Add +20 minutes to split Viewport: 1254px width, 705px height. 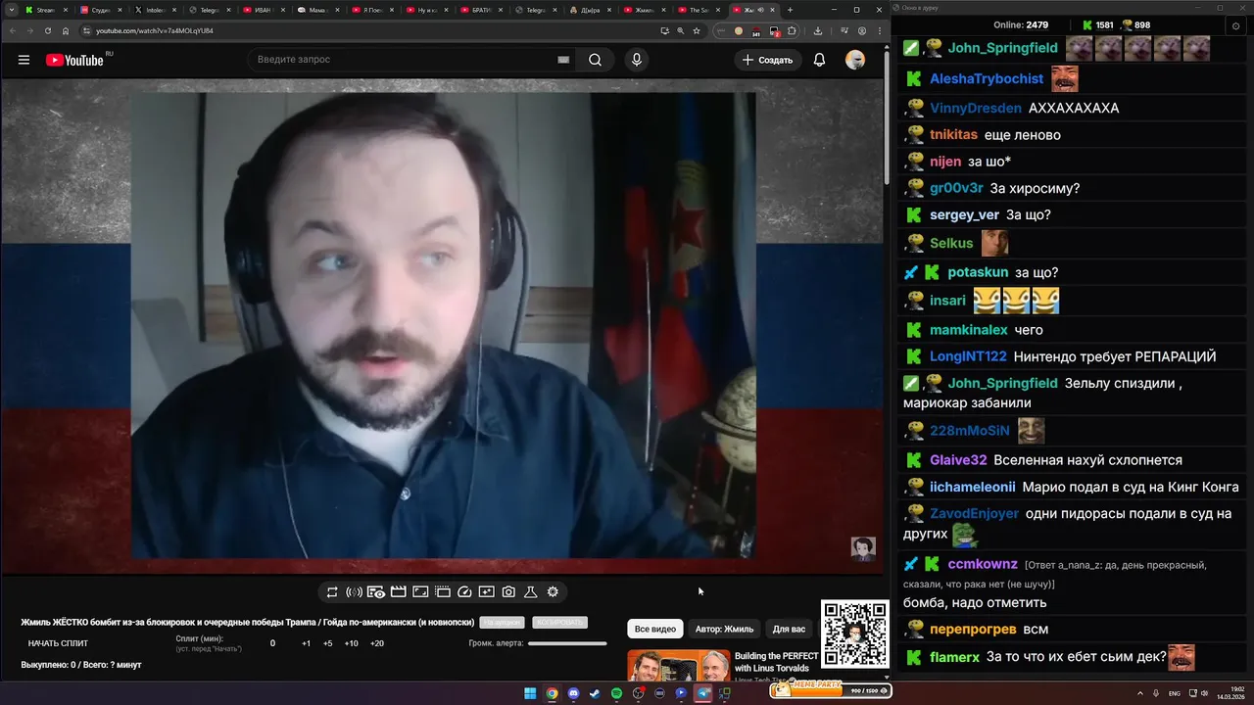377,643
